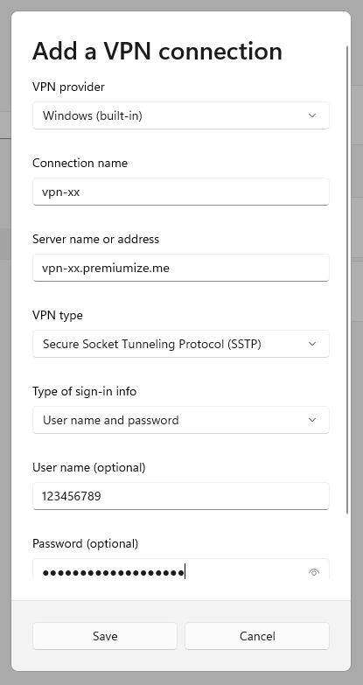Image resolution: width=363 pixels, height=685 pixels.
Task: Click the 'VPN provider' label
Action: [68, 87]
